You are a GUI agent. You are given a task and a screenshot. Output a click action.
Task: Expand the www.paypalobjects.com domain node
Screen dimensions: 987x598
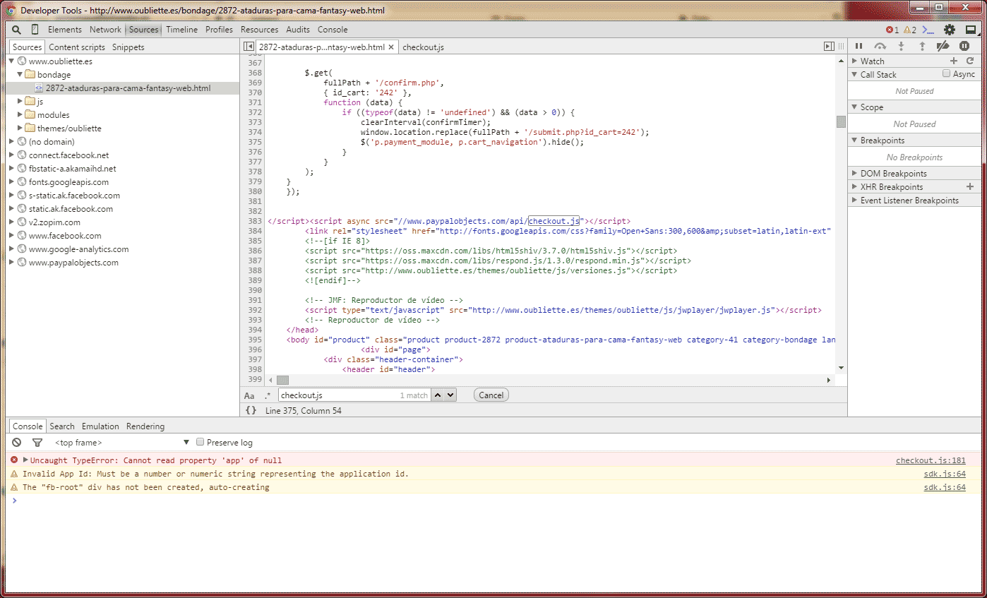click(x=12, y=263)
